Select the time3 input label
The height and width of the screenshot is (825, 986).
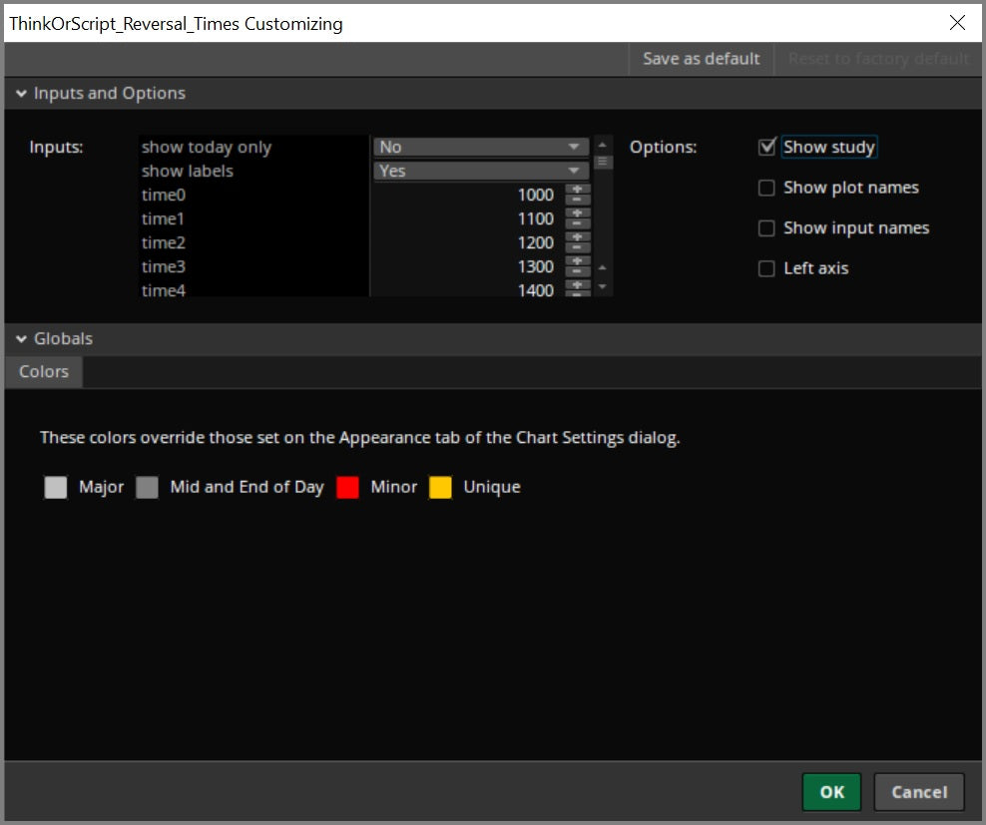click(164, 266)
